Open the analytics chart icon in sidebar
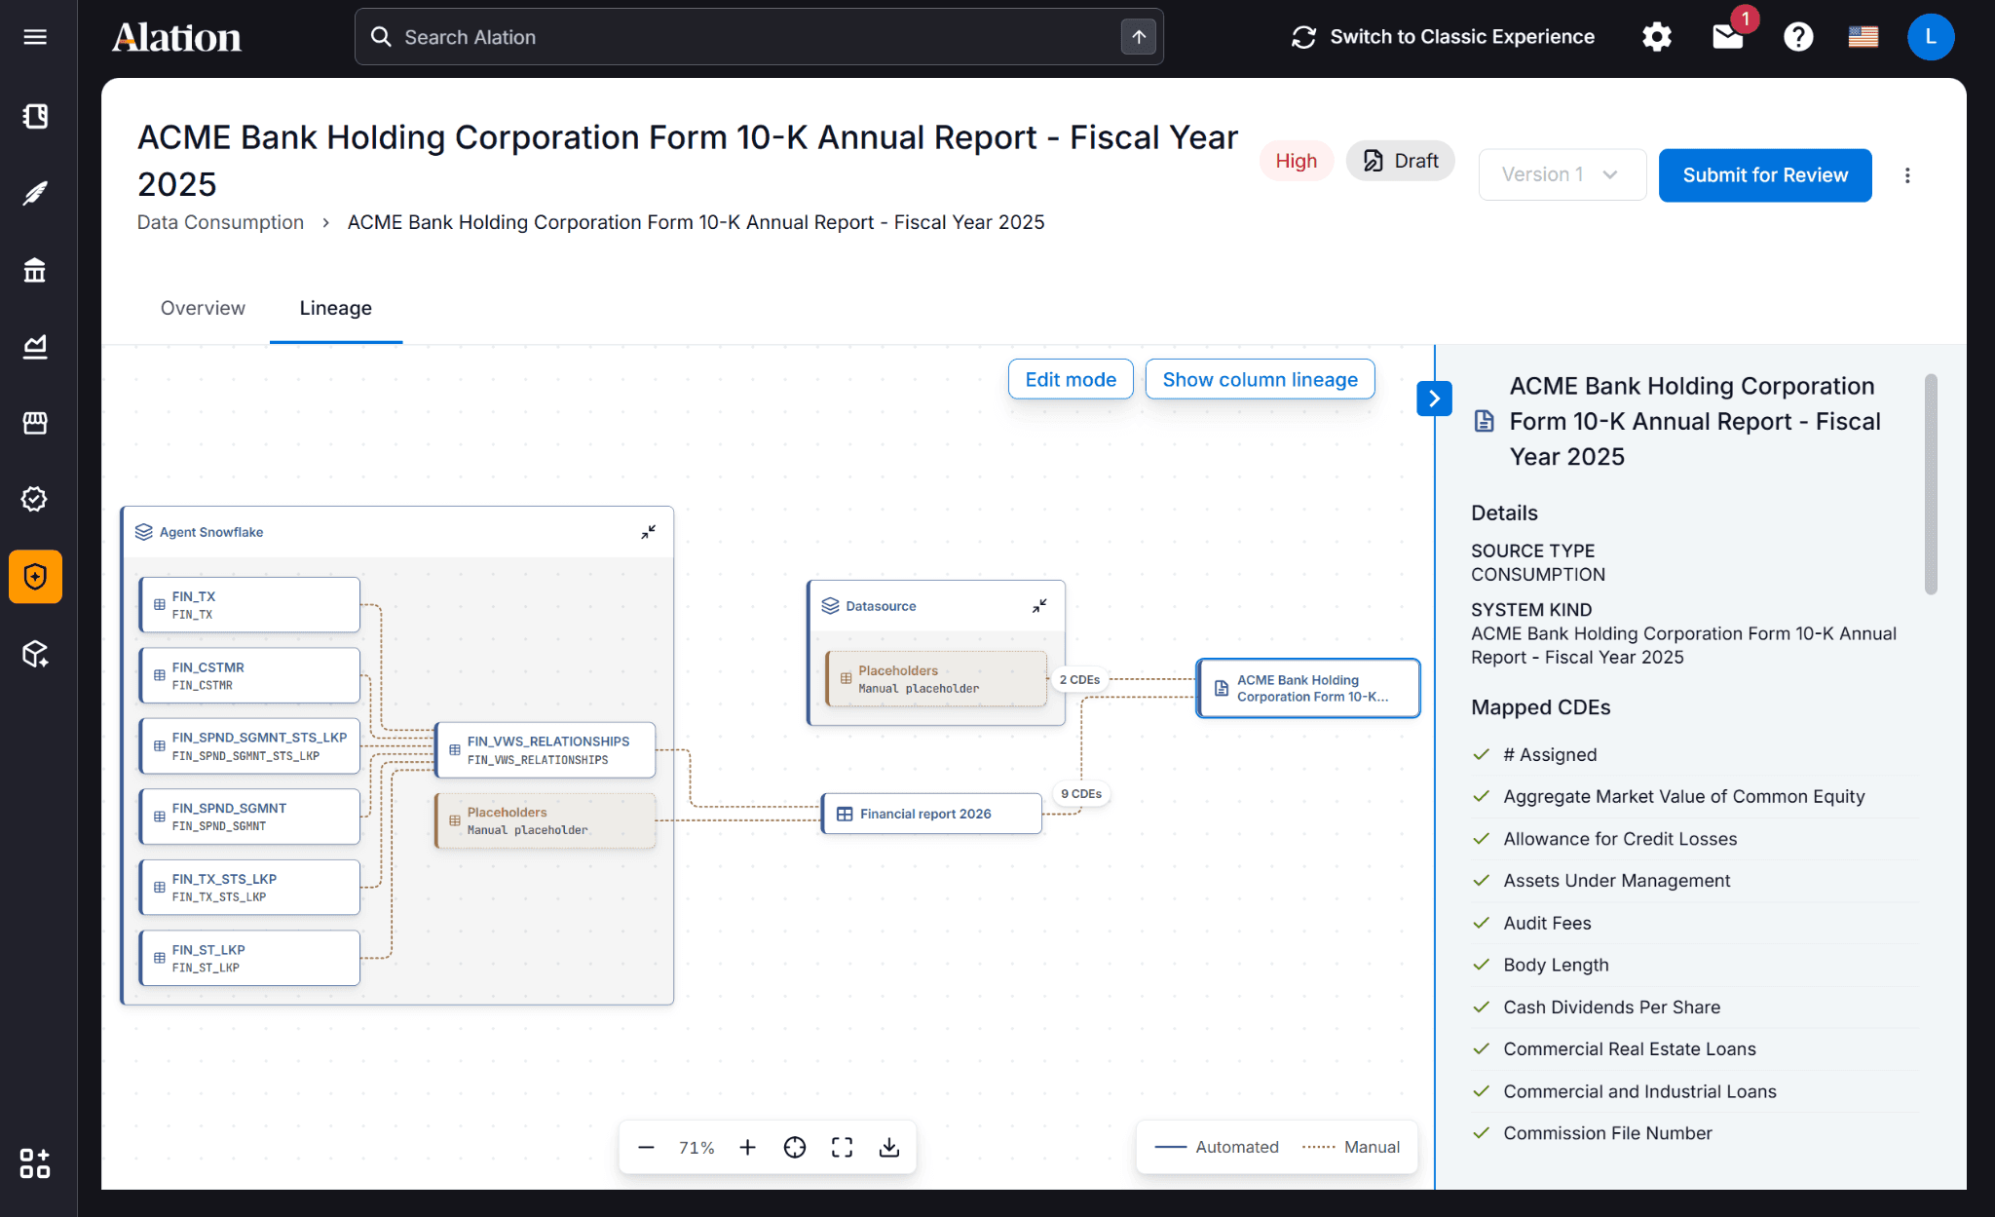 click(x=35, y=346)
